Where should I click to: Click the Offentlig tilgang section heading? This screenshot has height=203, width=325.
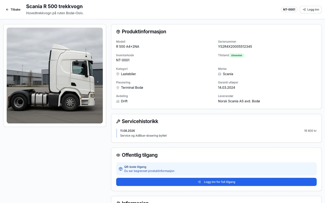[x=139, y=155]
